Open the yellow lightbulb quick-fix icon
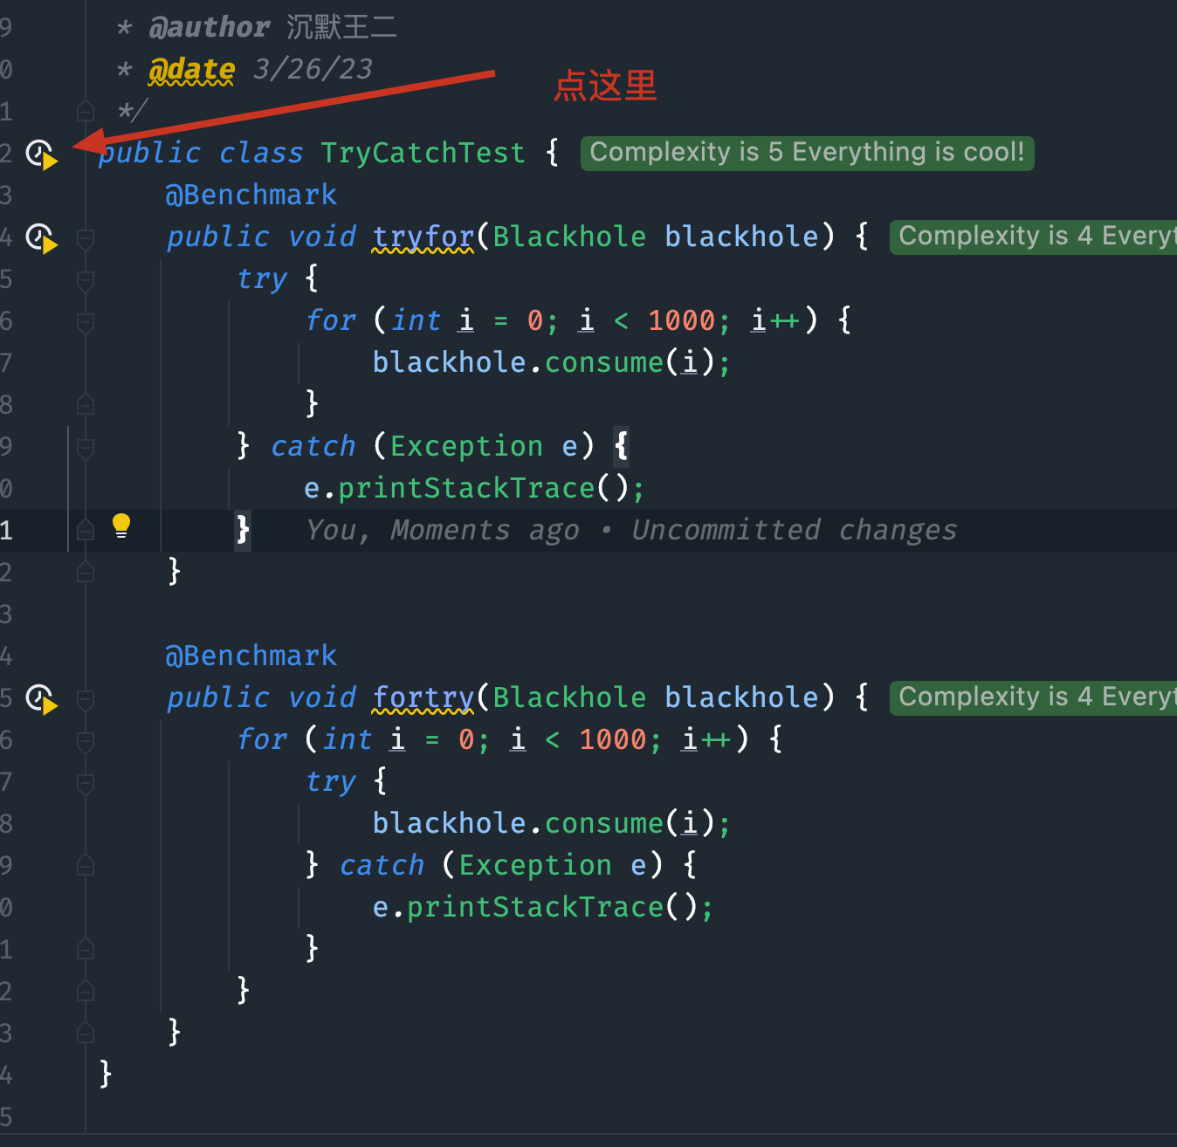The height and width of the screenshot is (1147, 1177). (121, 525)
